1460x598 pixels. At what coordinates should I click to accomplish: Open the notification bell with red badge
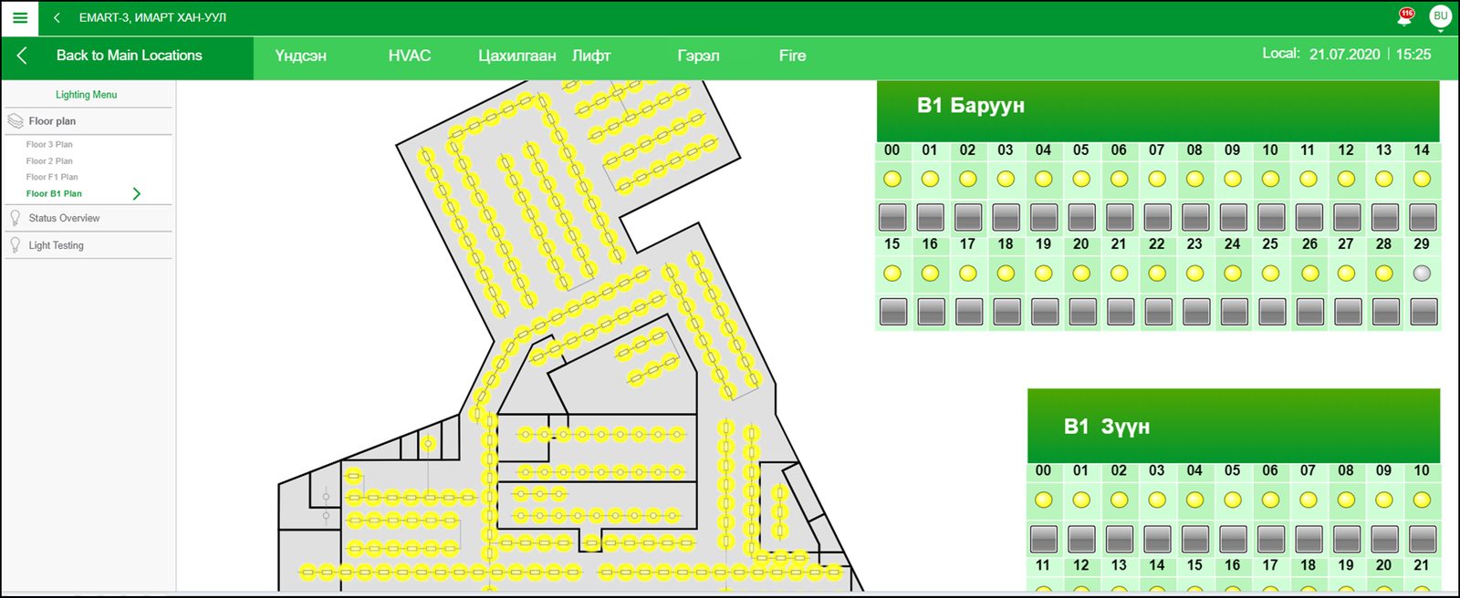pyautogui.click(x=1405, y=16)
